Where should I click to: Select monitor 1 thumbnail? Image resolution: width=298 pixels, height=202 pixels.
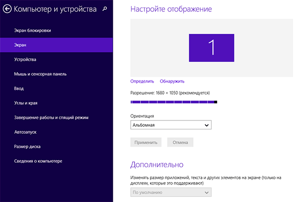[211, 48]
